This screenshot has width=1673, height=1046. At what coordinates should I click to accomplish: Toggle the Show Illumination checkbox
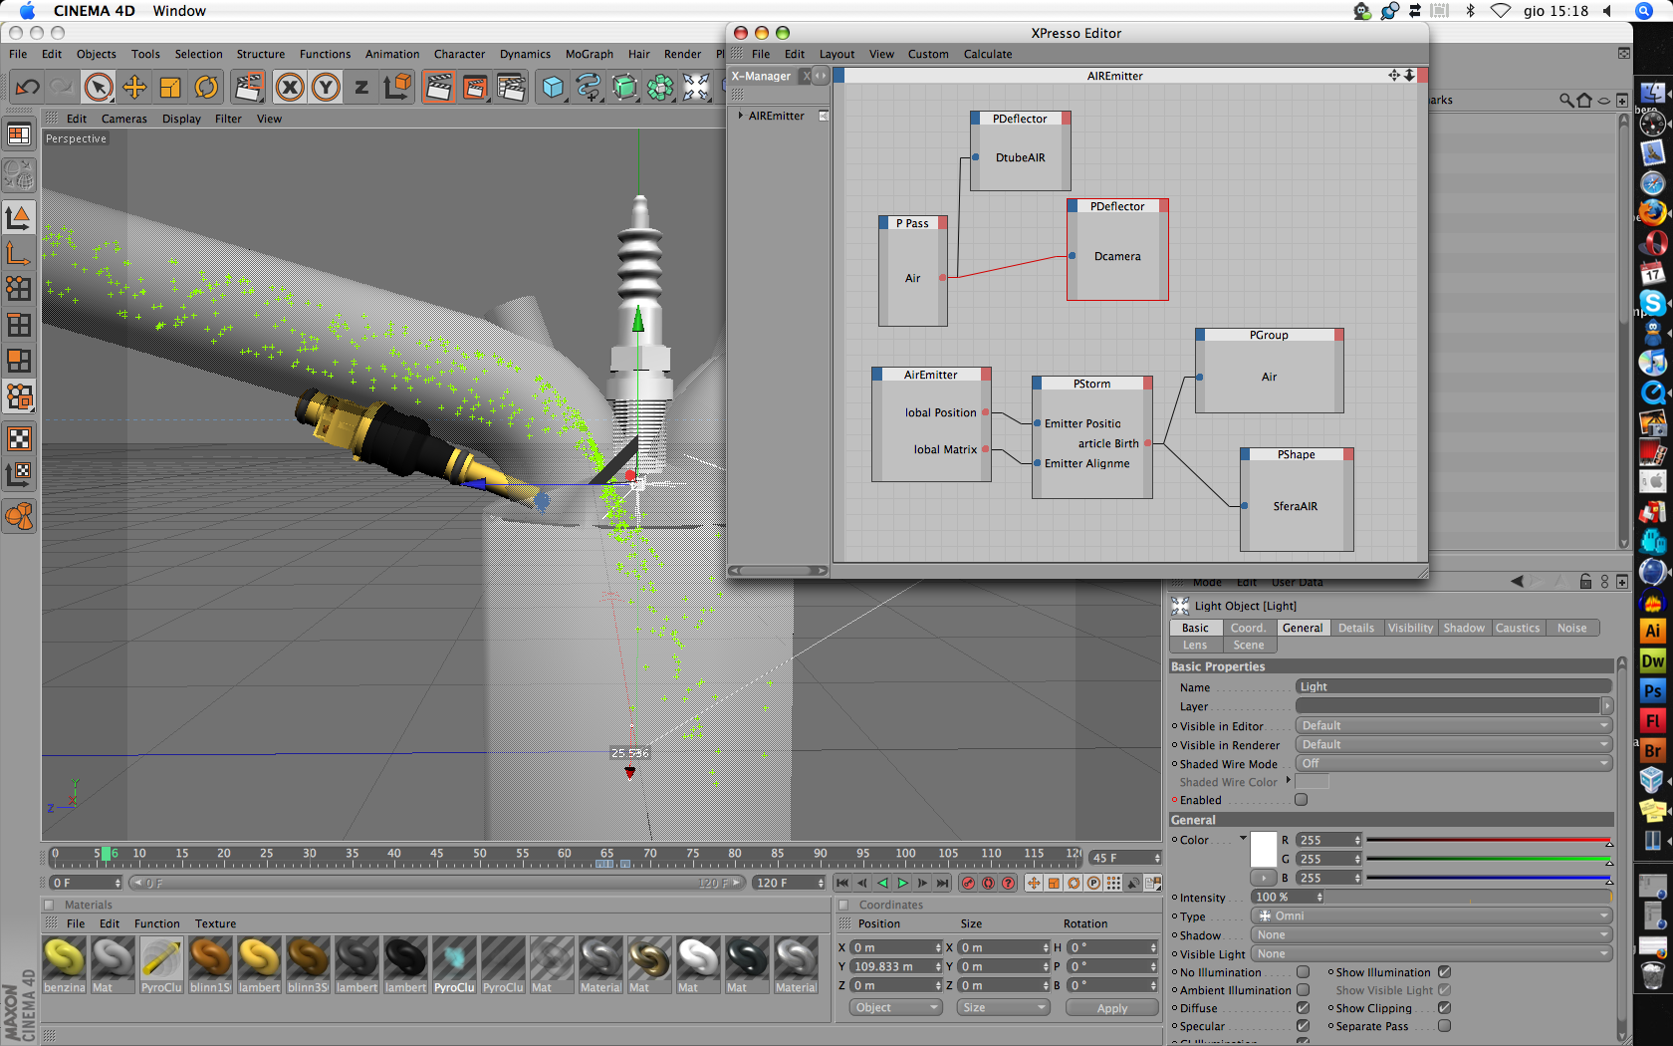[1444, 972]
